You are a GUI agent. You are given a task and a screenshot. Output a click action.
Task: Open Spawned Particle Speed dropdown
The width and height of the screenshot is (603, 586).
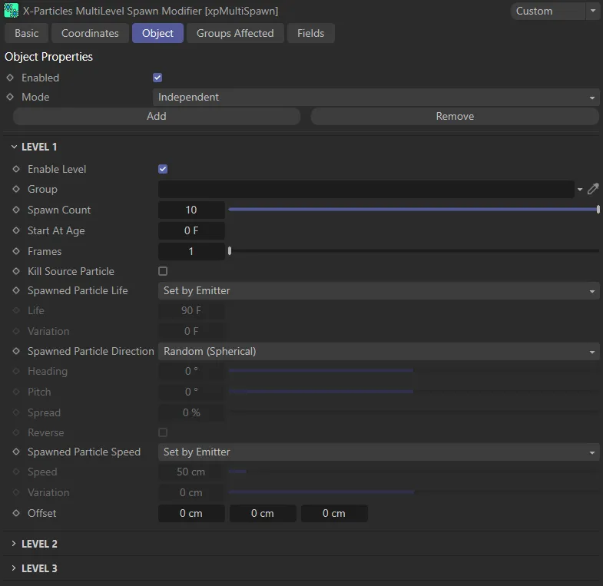tap(379, 452)
